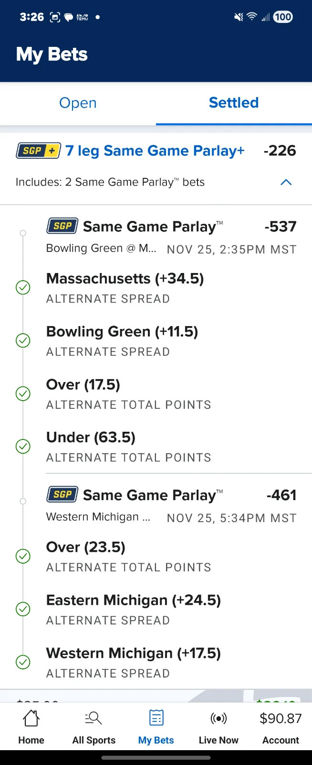Tap the checkmark beside Western Michigan (+17.5)
The height and width of the screenshot is (765, 312).
tap(23, 662)
